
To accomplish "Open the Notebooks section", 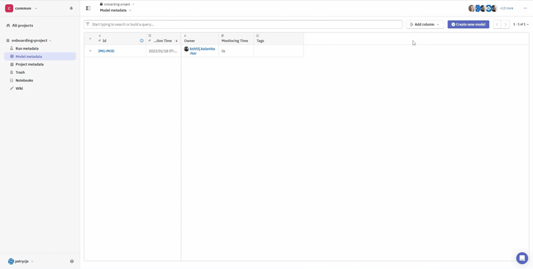I will pyautogui.click(x=24, y=81).
